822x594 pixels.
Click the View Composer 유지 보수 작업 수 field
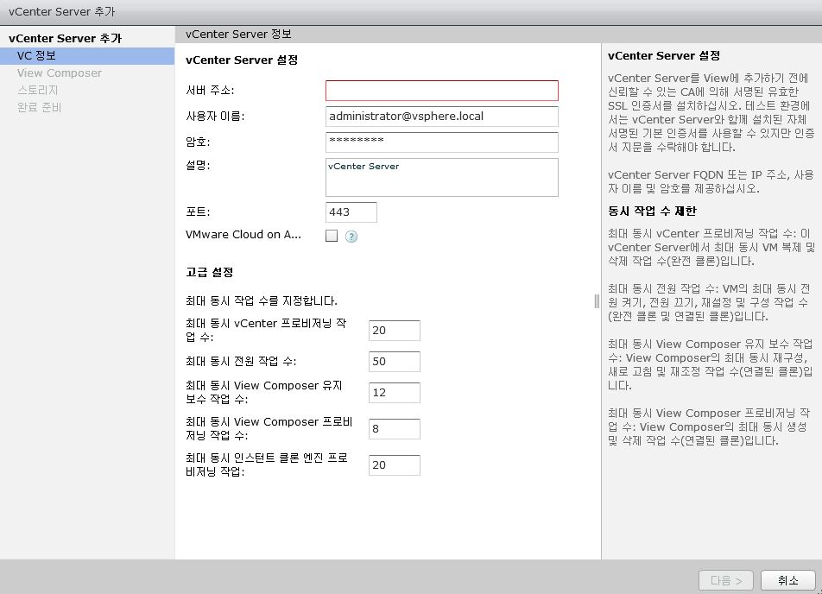pyautogui.click(x=395, y=393)
